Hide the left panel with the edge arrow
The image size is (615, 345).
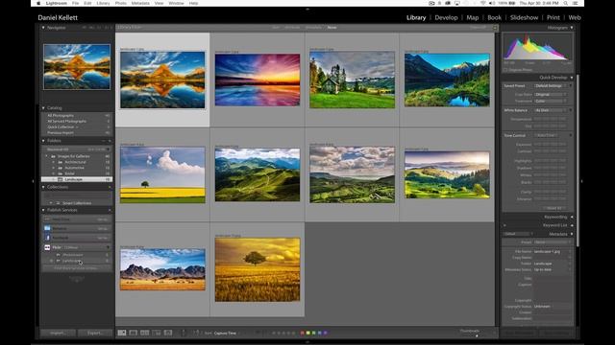click(33, 181)
